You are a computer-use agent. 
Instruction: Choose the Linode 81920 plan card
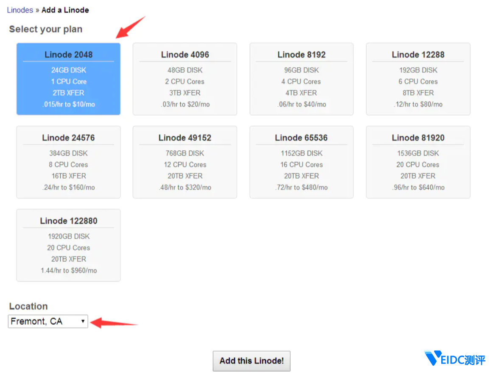click(x=418, y=162)
